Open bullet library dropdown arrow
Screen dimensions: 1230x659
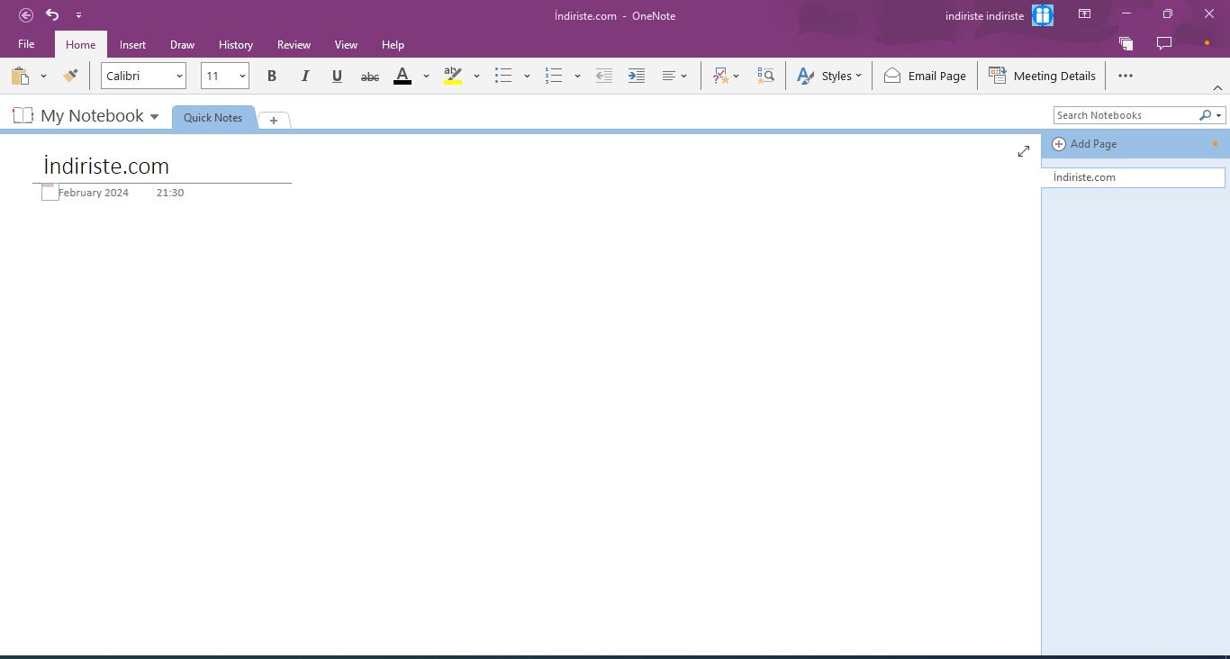(527, 77)
